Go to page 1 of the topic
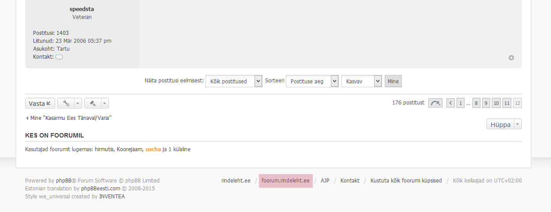This screenshot has height=212, width=551. pyautogui.click(x=460, y=103)
